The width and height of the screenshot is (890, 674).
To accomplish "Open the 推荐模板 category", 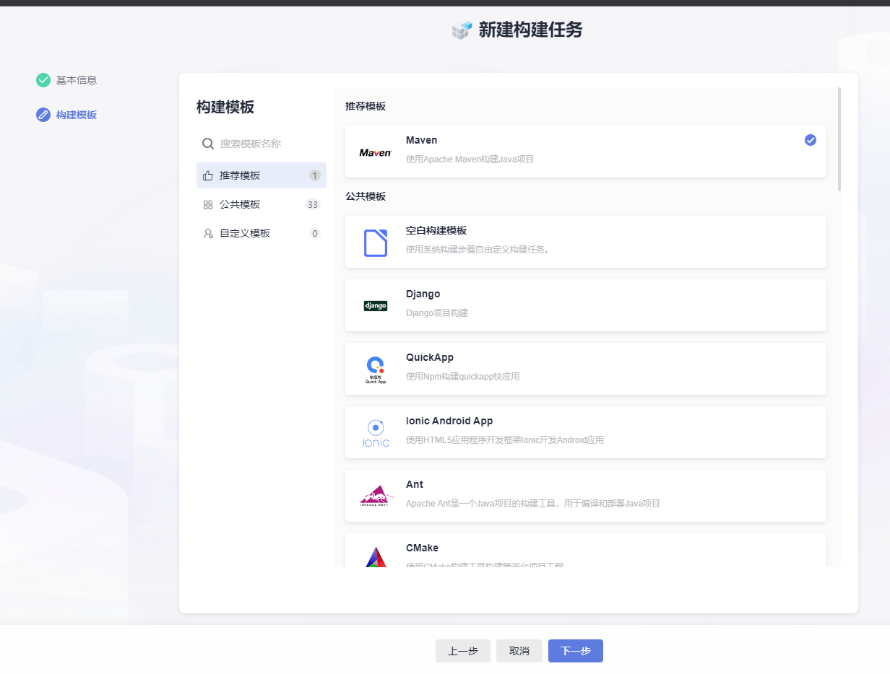I will [x=262, y=175].
